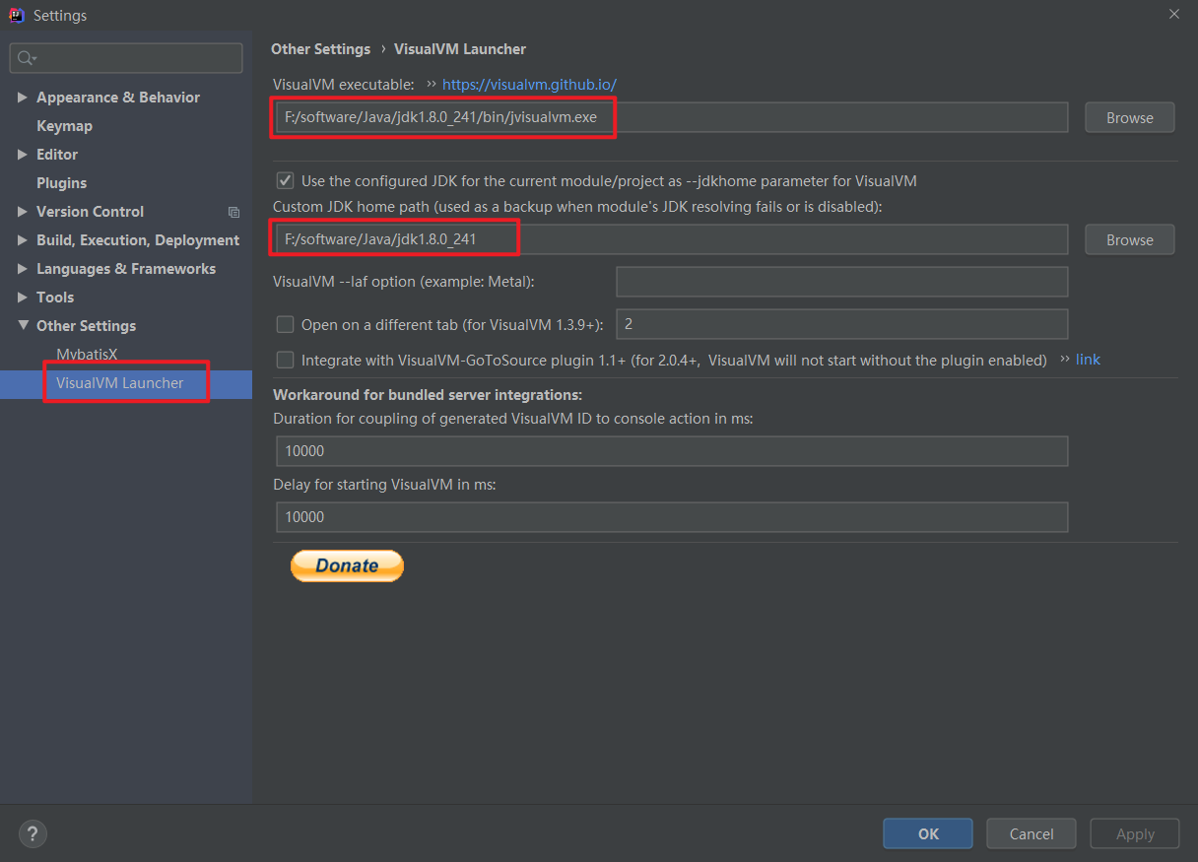This screenshot has height=862, width=1198.
Task: Click the IntelliJ logo in title bar
Action: (x=17, y=15)
